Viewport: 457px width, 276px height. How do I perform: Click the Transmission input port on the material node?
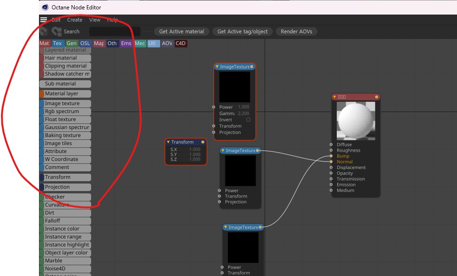tap(331, 179)
